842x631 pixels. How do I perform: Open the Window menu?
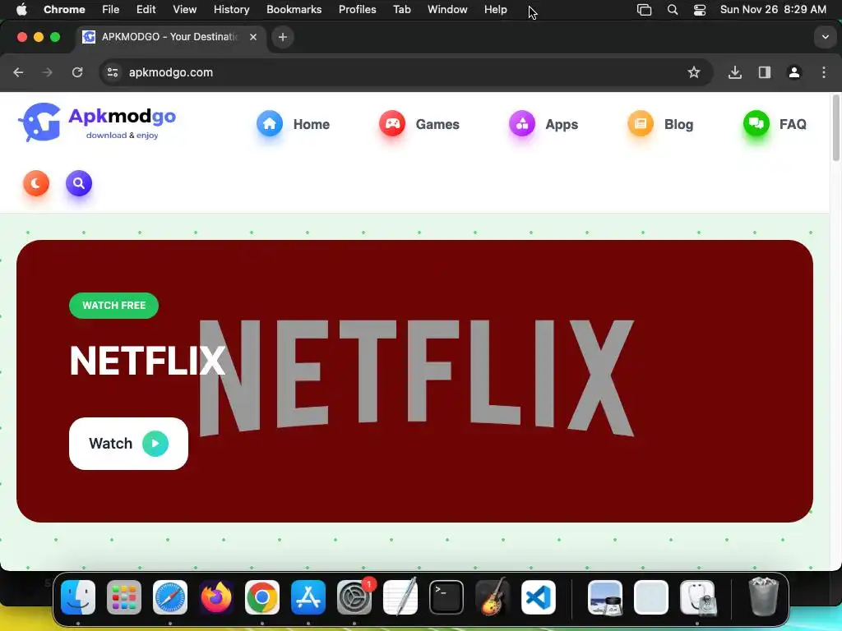click(447, 10)
